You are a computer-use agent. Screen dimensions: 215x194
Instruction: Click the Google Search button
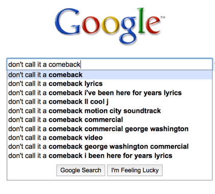pyautogui.click(x=80, y=170)
